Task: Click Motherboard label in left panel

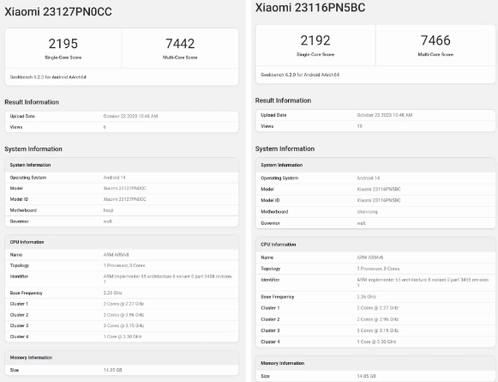Action: pos(23,210)
